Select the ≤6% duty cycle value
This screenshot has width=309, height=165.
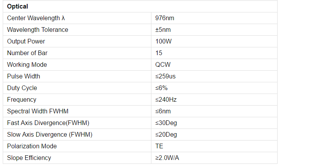(x=161, y=88)
